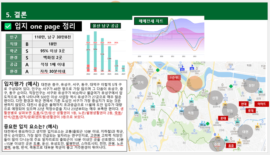This screenshot has width=270, height=155.
Task: Select the 수암 gray circle marker
Action: click(x=217, y=144)
